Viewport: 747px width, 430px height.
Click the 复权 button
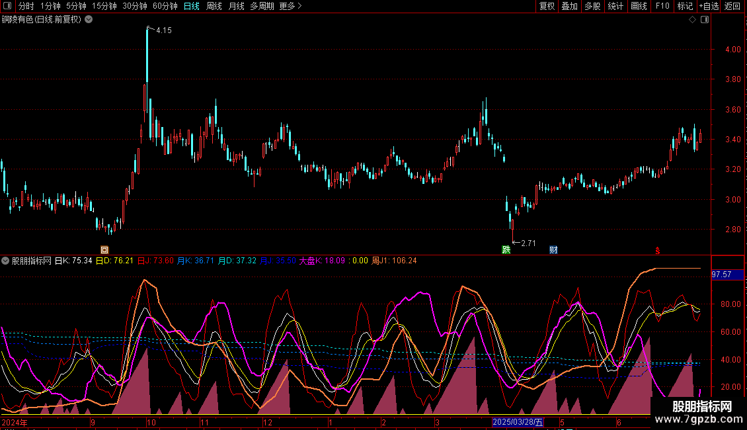click(547, 6)
